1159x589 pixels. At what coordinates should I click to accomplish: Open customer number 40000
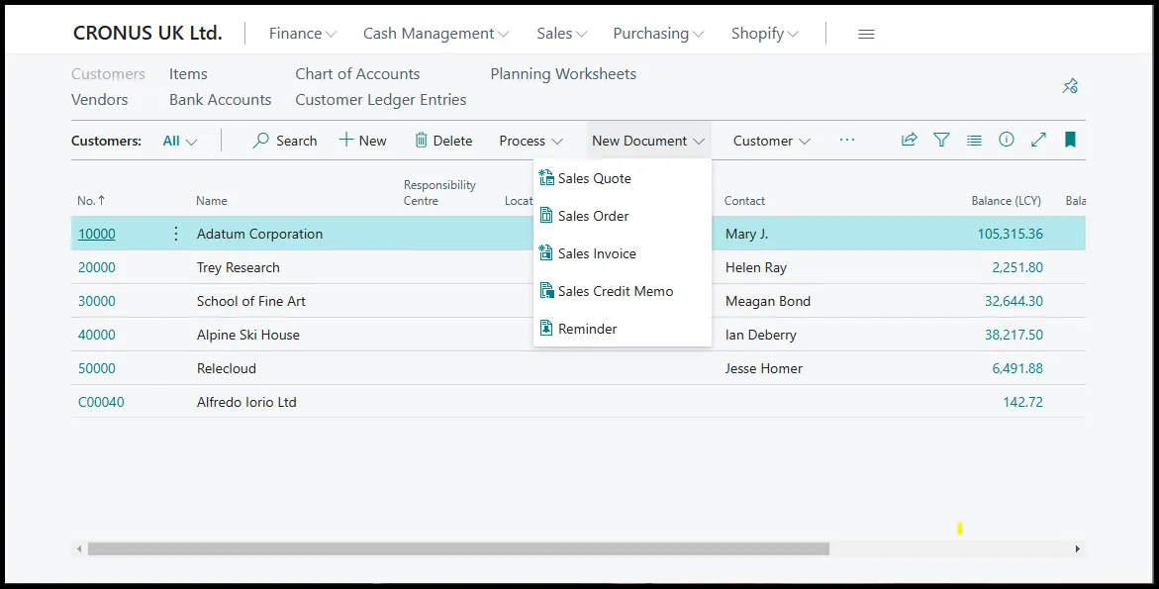coord(97,335)
